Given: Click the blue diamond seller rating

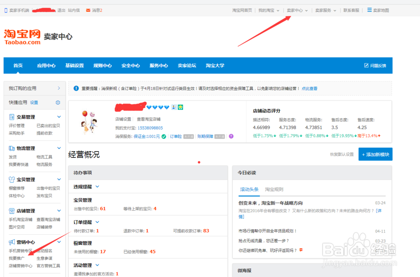Looking at the screenshot, I should pyautogui.click(x=158, y=107).
